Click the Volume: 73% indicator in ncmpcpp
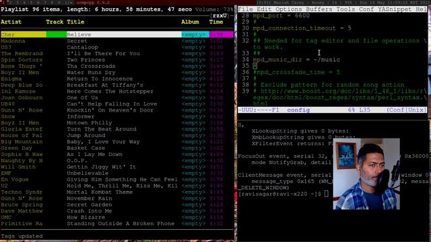The width and height of the screenshot is (431, 242). click(x=214, y=9)
